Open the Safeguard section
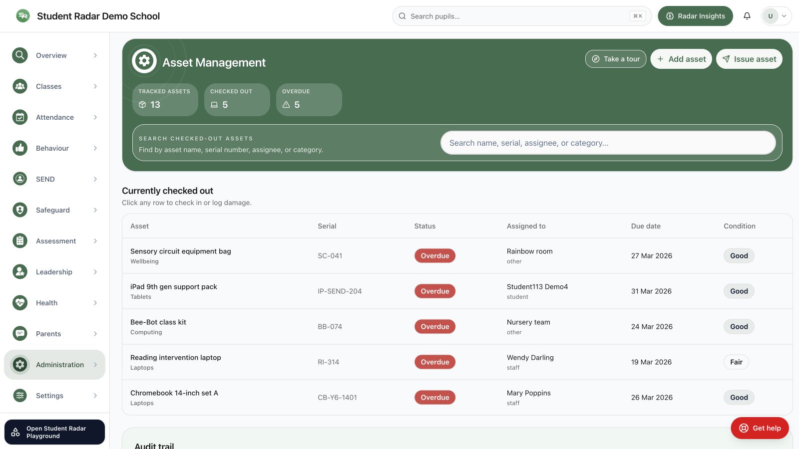 click(54, 210)
